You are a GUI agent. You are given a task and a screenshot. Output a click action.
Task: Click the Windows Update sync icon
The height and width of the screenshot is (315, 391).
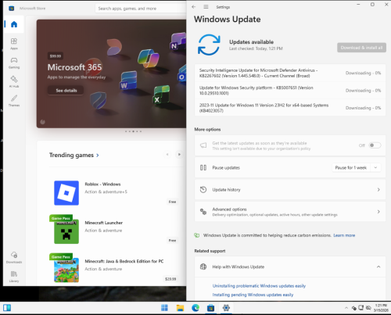click(x=209, y=45)
